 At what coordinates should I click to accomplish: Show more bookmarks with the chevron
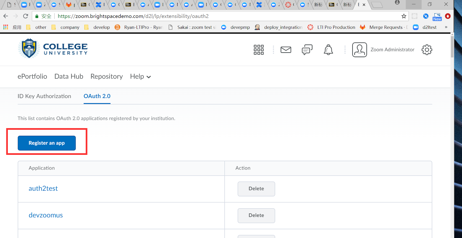[x=446, y=27]
